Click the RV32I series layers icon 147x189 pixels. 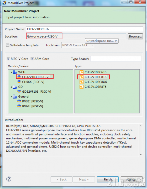19,101
